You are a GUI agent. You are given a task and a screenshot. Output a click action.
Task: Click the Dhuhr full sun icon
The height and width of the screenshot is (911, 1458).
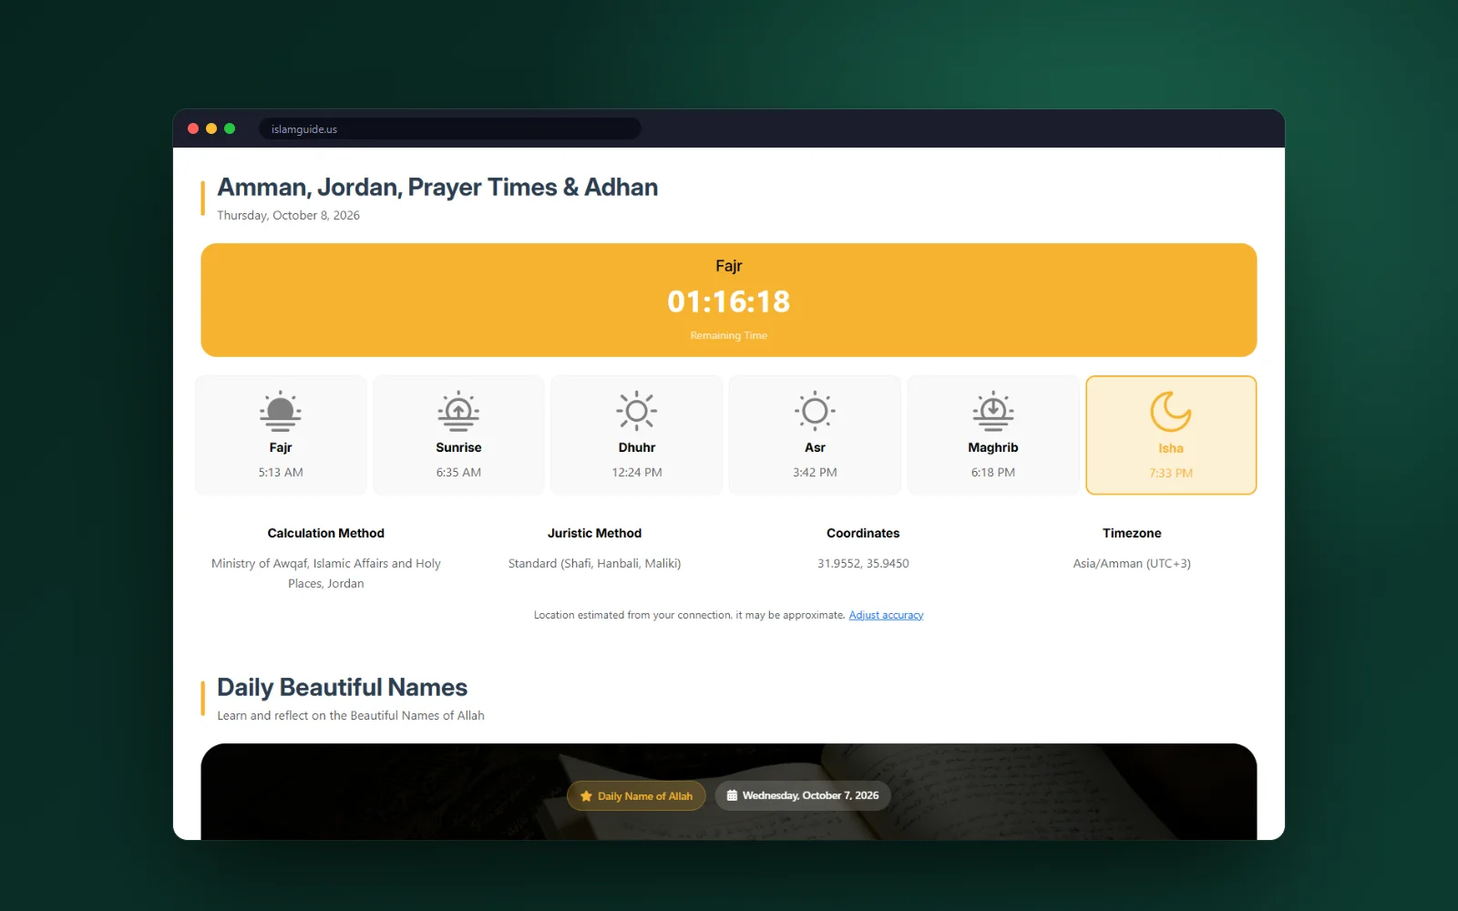(x=637, y=411)
